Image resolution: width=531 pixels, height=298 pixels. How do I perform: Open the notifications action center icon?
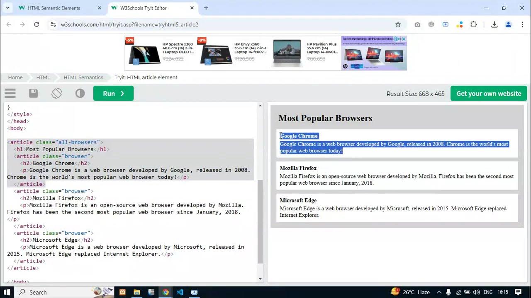[x=518, y=292]
